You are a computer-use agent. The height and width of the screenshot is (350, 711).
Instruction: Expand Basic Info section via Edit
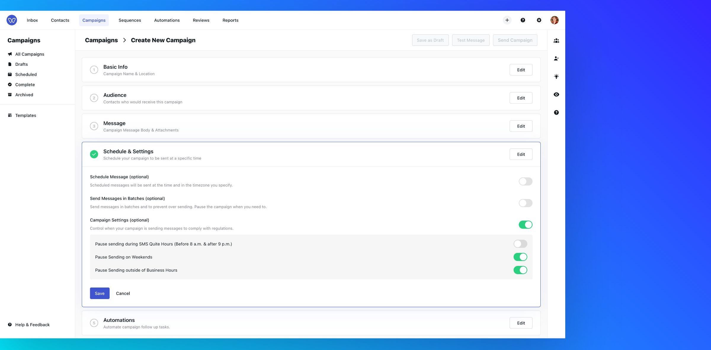521,70
